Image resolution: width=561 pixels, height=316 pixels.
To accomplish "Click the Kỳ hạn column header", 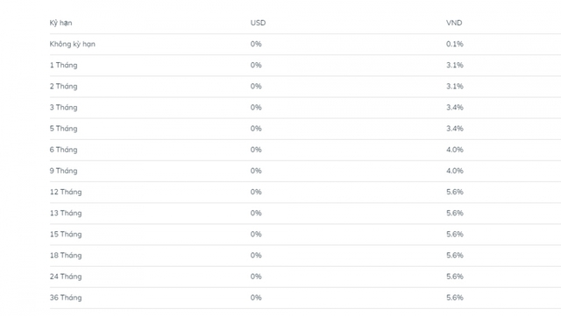I will 60,24.
